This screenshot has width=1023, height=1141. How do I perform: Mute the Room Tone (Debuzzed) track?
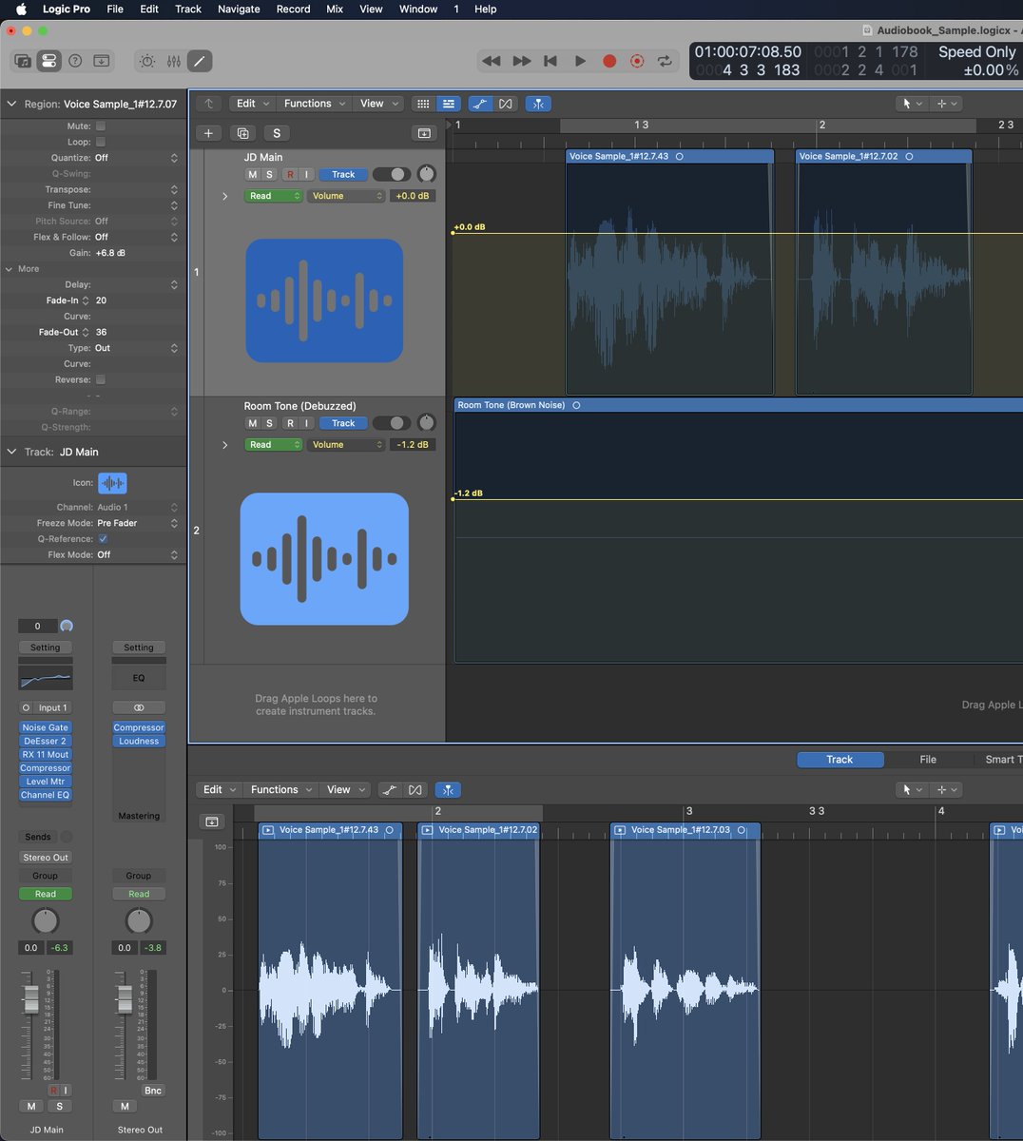252,423
